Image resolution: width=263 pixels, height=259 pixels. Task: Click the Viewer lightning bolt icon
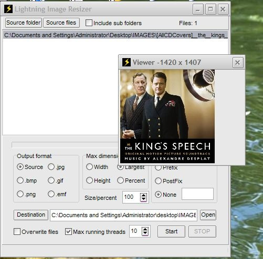(127, 62)
